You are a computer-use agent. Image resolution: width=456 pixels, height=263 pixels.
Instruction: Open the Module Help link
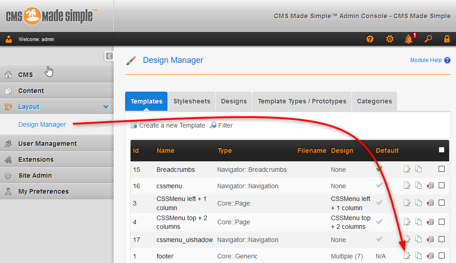pyautogui.click(x=426, y=60)
